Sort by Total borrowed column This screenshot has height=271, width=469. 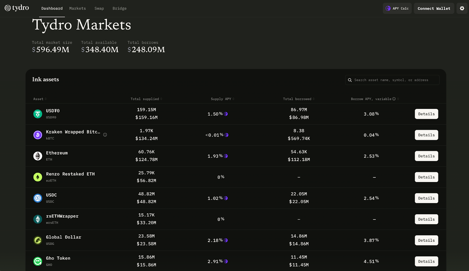[299, 99]
